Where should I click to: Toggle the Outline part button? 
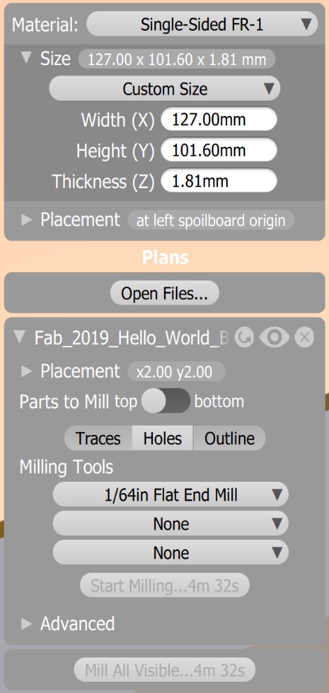(229, 438)
